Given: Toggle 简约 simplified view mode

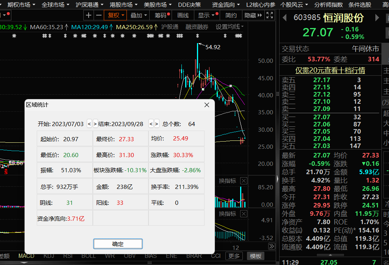Looking at the screenshot, I should pyautogui.click(x=231, y=15).
